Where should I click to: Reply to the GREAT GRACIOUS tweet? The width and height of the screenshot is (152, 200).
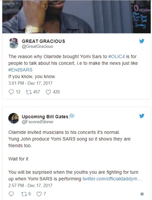11,92
